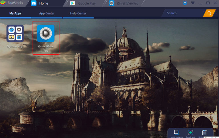Expand the title bar dropdown arrow menu
219x138 pixels.
point(193,3)
